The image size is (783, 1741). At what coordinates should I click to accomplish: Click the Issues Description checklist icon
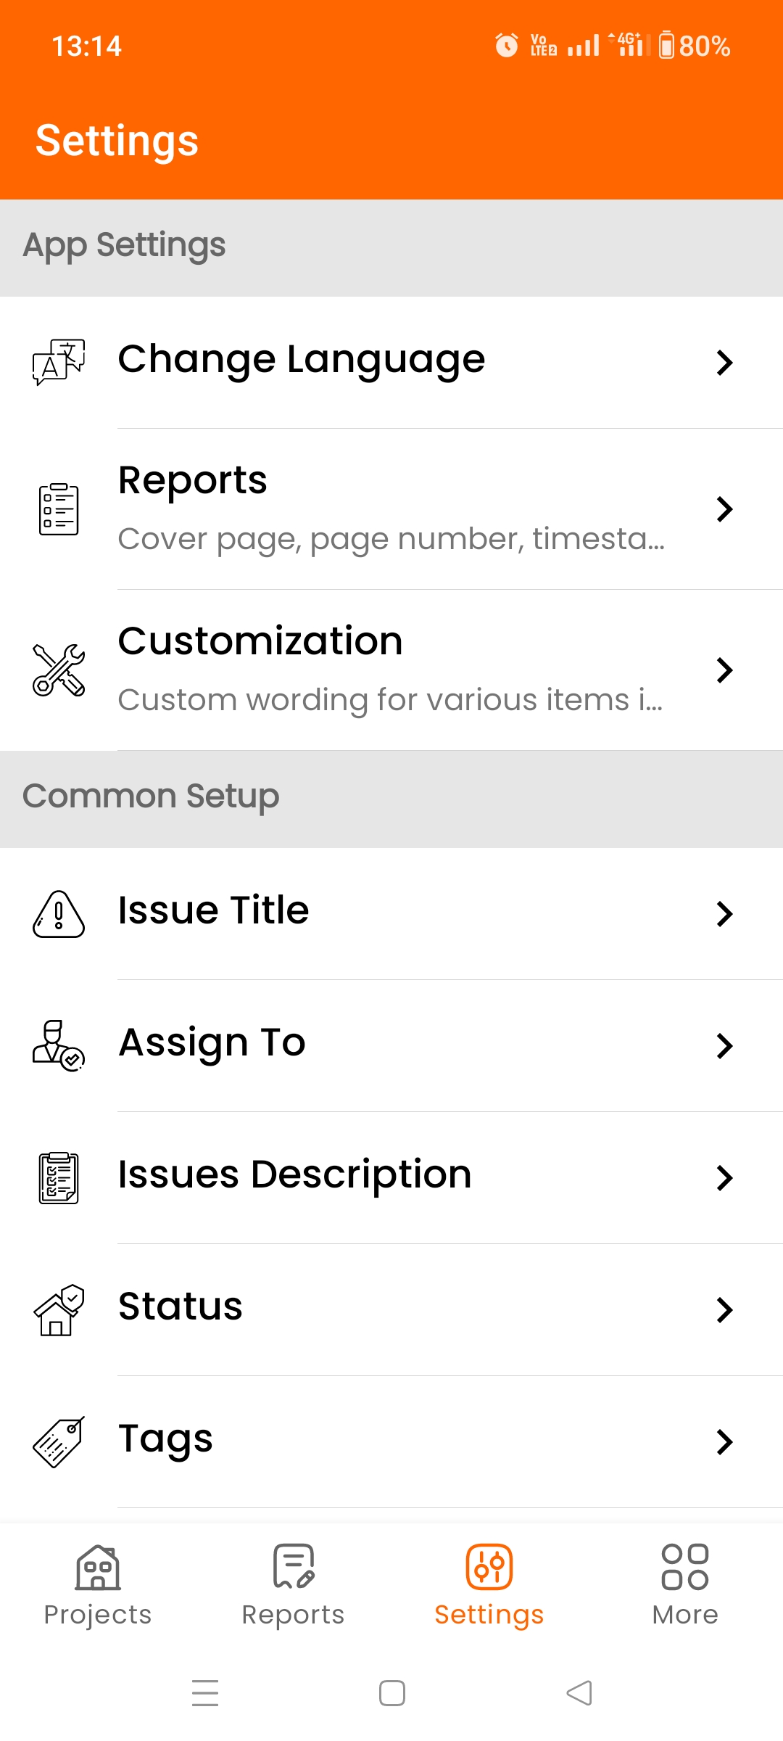click(x=58, y=1177)
